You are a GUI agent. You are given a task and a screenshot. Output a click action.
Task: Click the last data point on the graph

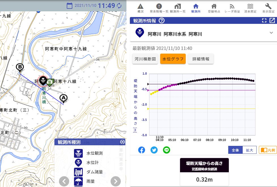(253, 81)
